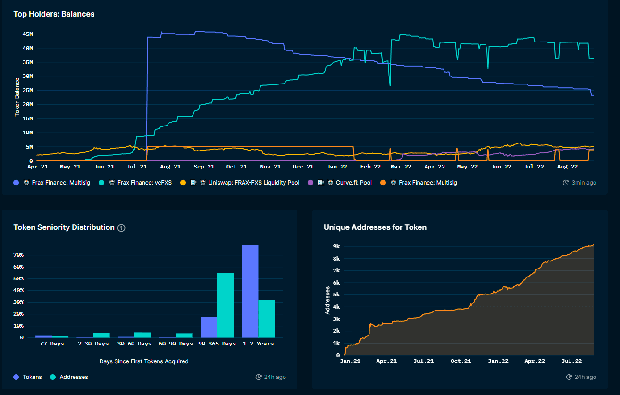Screen dimensions: 620x395
Task: Click the building icon beside Uniswap legend entry
Action: click(193, 183)
